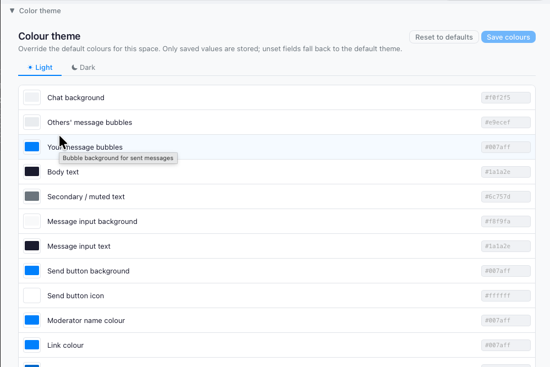Click the 'Link colour' label

(65, 345)
